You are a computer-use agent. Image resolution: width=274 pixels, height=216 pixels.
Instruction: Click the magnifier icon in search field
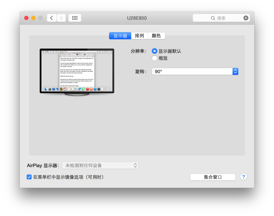tap(213, 18)
